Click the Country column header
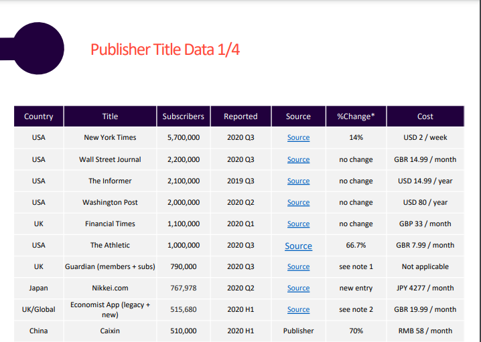Viewport: 481px width, 342px height. coord(38,116)
